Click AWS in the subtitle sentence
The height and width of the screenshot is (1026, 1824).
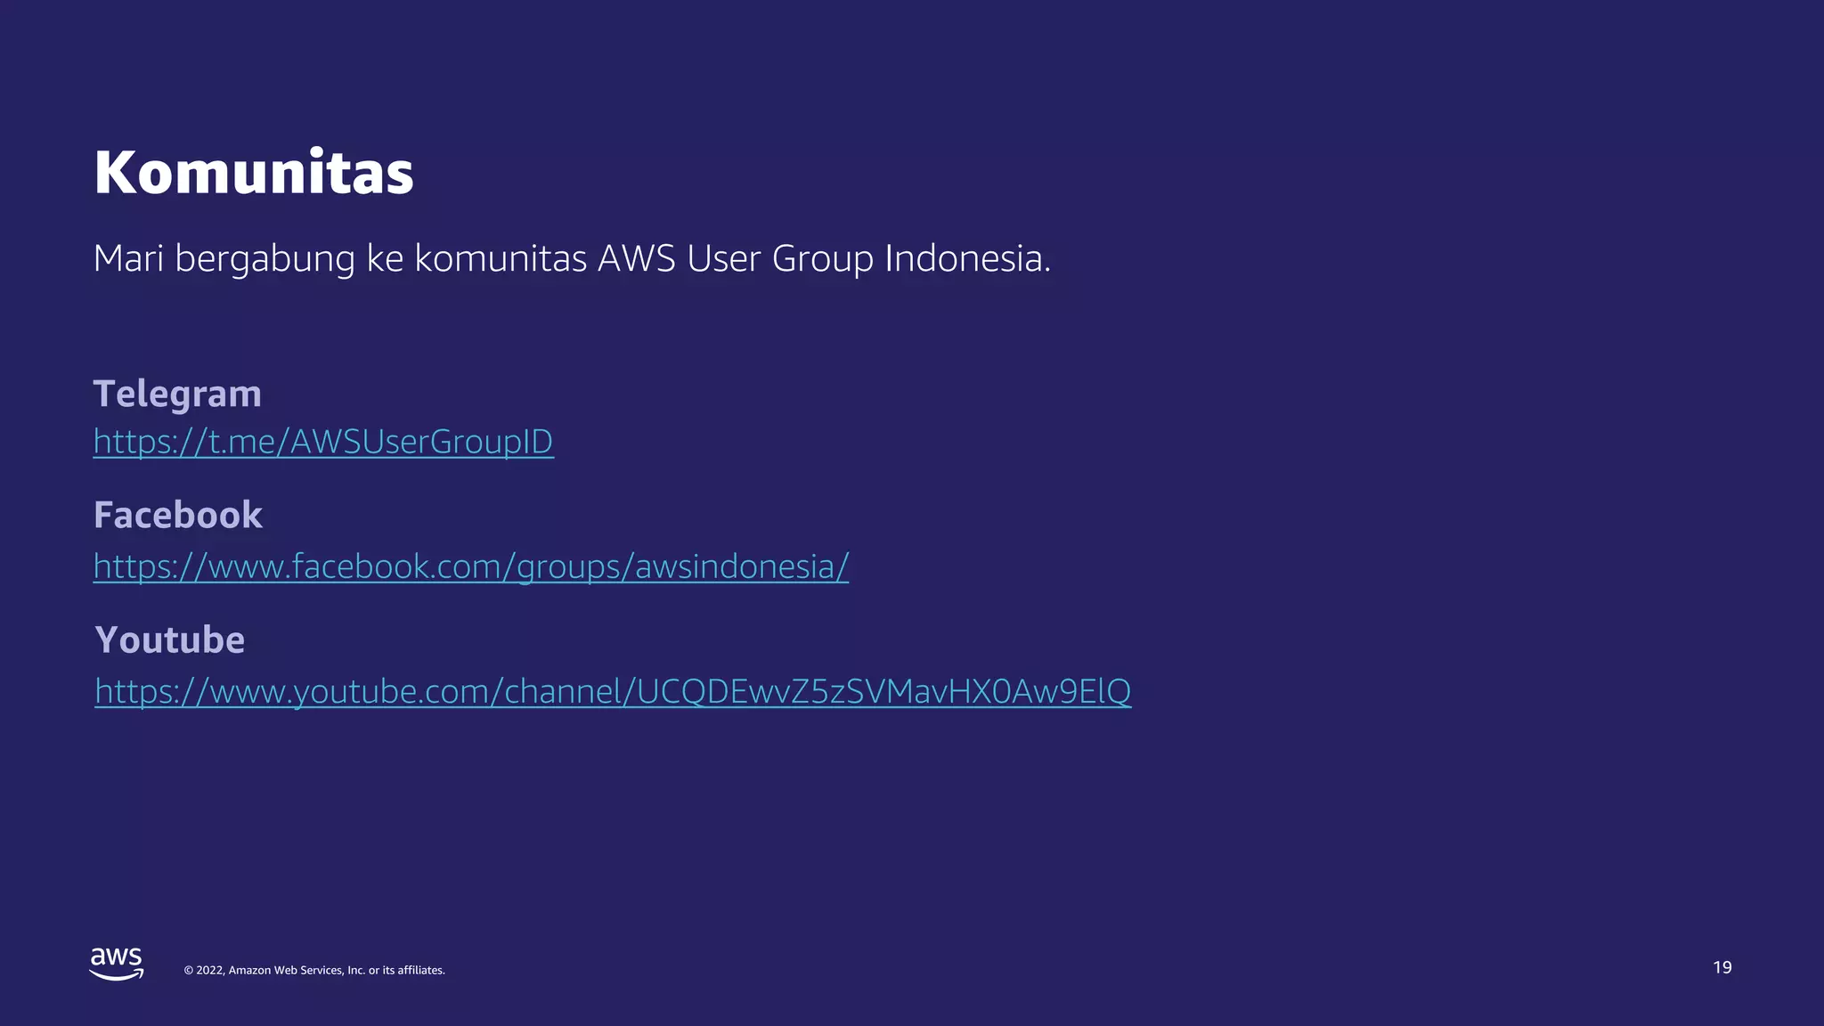point(637,258)
